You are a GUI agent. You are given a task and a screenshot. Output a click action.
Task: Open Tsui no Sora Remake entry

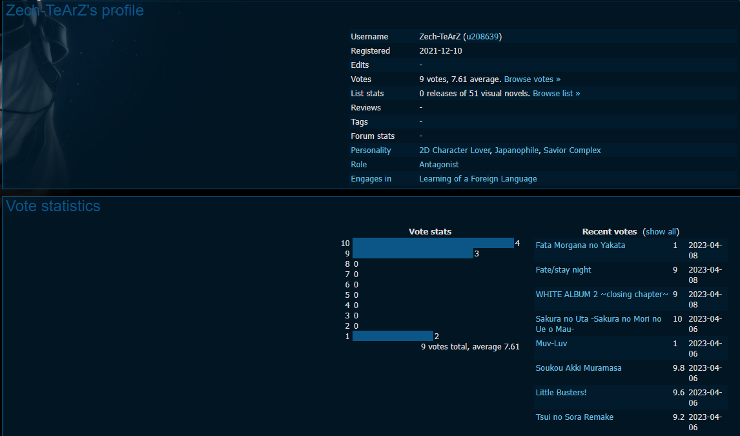[x=574, y=417]
